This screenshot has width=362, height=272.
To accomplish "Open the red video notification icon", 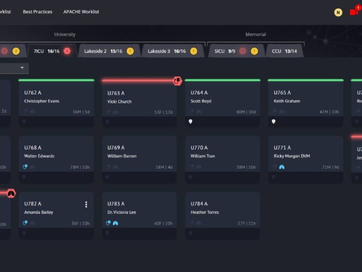I will click(354, 12).
